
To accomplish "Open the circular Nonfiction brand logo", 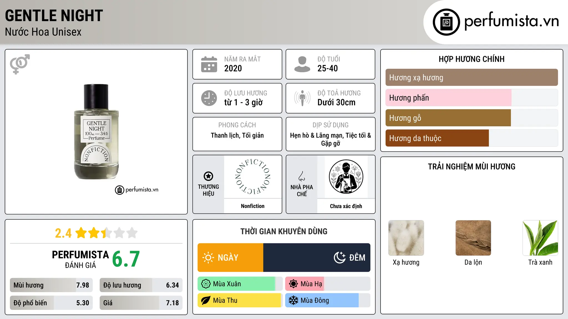I will coord(253,177).
